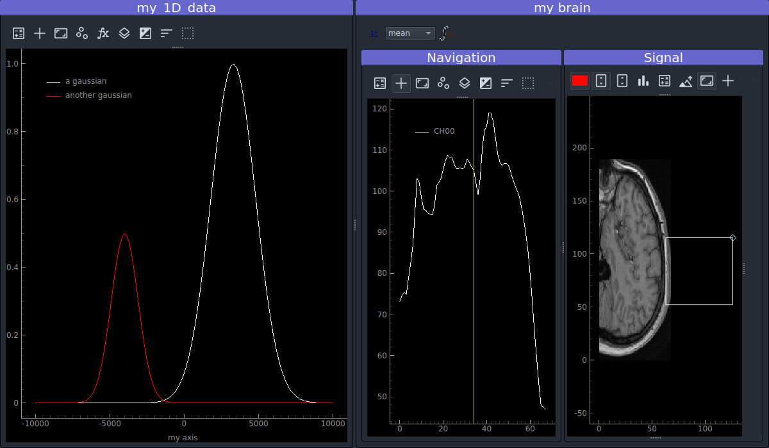769x448 pixels.
Task: Toggle the highlighted frame button in Signal toolbar
Action: pyautogui.click(x=707, y=81)
